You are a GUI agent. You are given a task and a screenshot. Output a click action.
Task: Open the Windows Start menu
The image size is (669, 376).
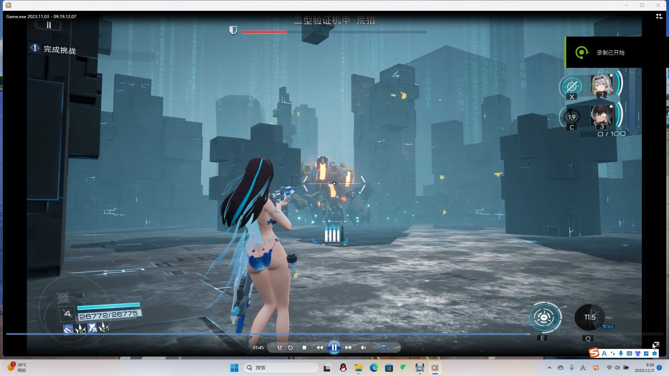tap(234, 368)
